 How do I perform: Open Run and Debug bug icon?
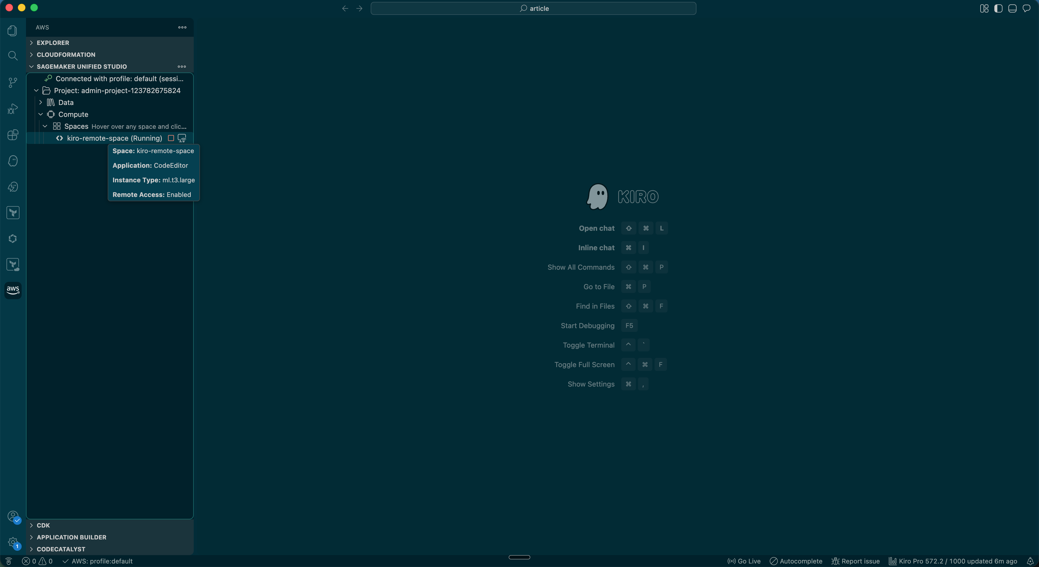[x=12, y=108]
